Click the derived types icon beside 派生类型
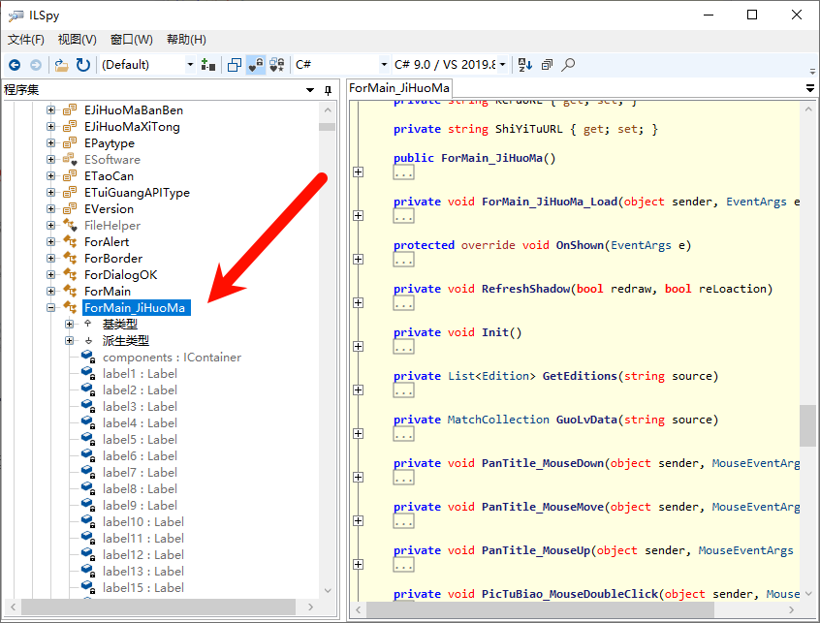 pyautogui.click(x=88, y=341)
